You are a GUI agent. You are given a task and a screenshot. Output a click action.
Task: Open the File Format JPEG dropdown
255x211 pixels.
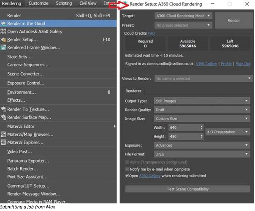(202, 154)
